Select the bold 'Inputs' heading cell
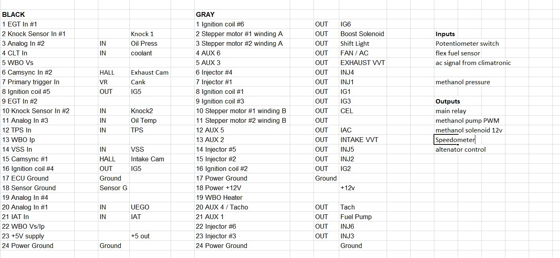Image resolution: width=560 pixels, height=258 pixels. 445,34
